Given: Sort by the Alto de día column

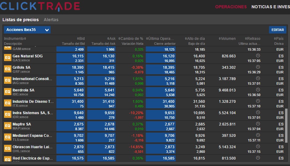Looking at the screenshot, I should (195, 39).
